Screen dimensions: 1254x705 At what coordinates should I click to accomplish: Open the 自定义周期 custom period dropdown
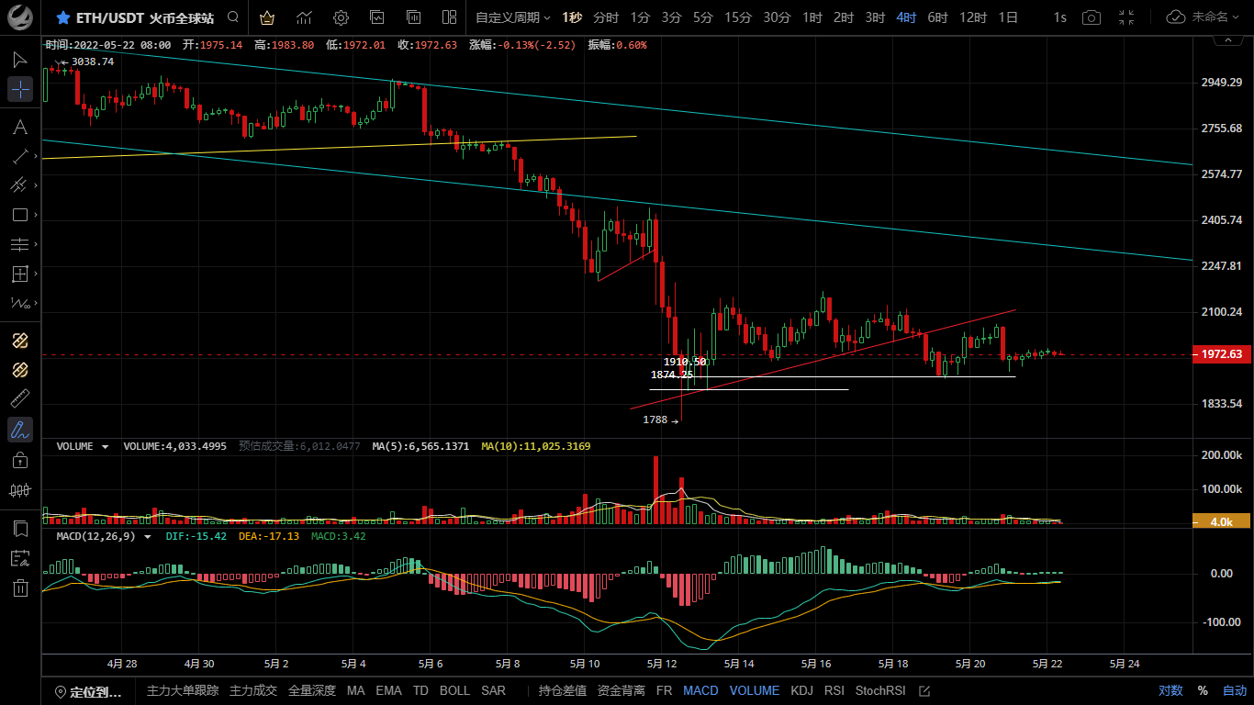pos(513,17)
